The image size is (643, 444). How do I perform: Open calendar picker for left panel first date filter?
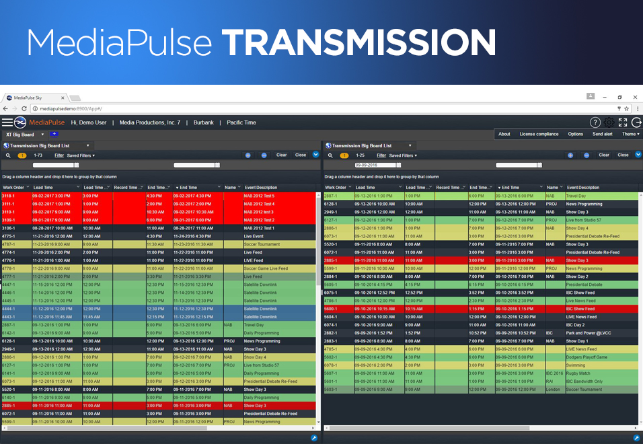click(77, 165)
